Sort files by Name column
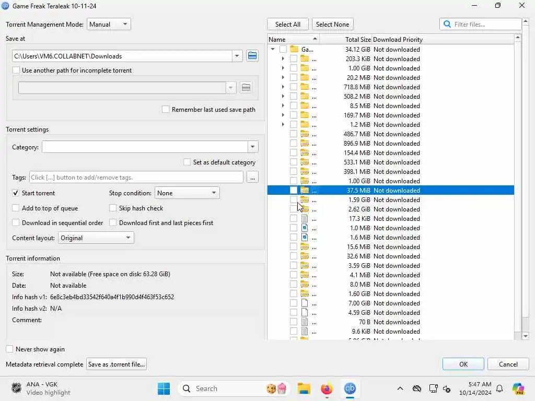The width and height of the screenshot is (535, 401). click(293, 40)
